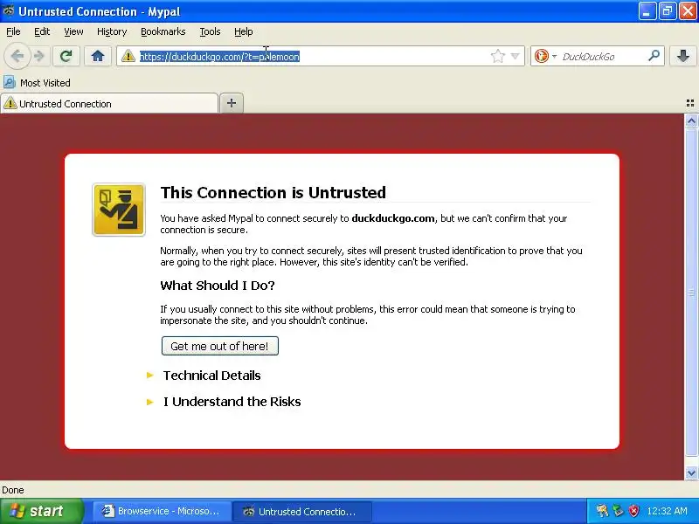Image resolution: width=699 pixels, height=524 pixels.
Task: Open the Edit menu
Action: coord(42,31)
